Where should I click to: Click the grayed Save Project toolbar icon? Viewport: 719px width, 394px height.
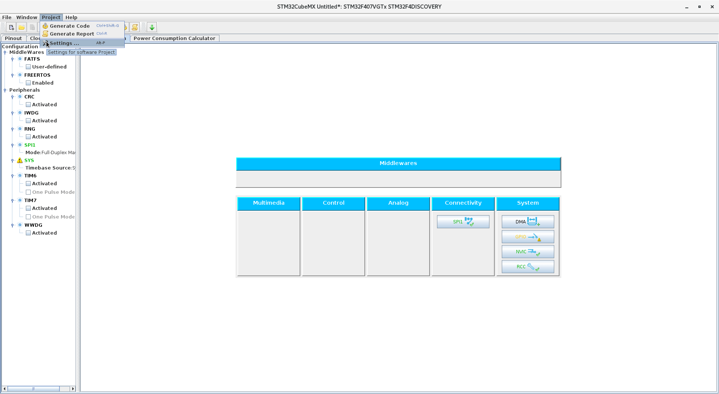tap(32, 27)
